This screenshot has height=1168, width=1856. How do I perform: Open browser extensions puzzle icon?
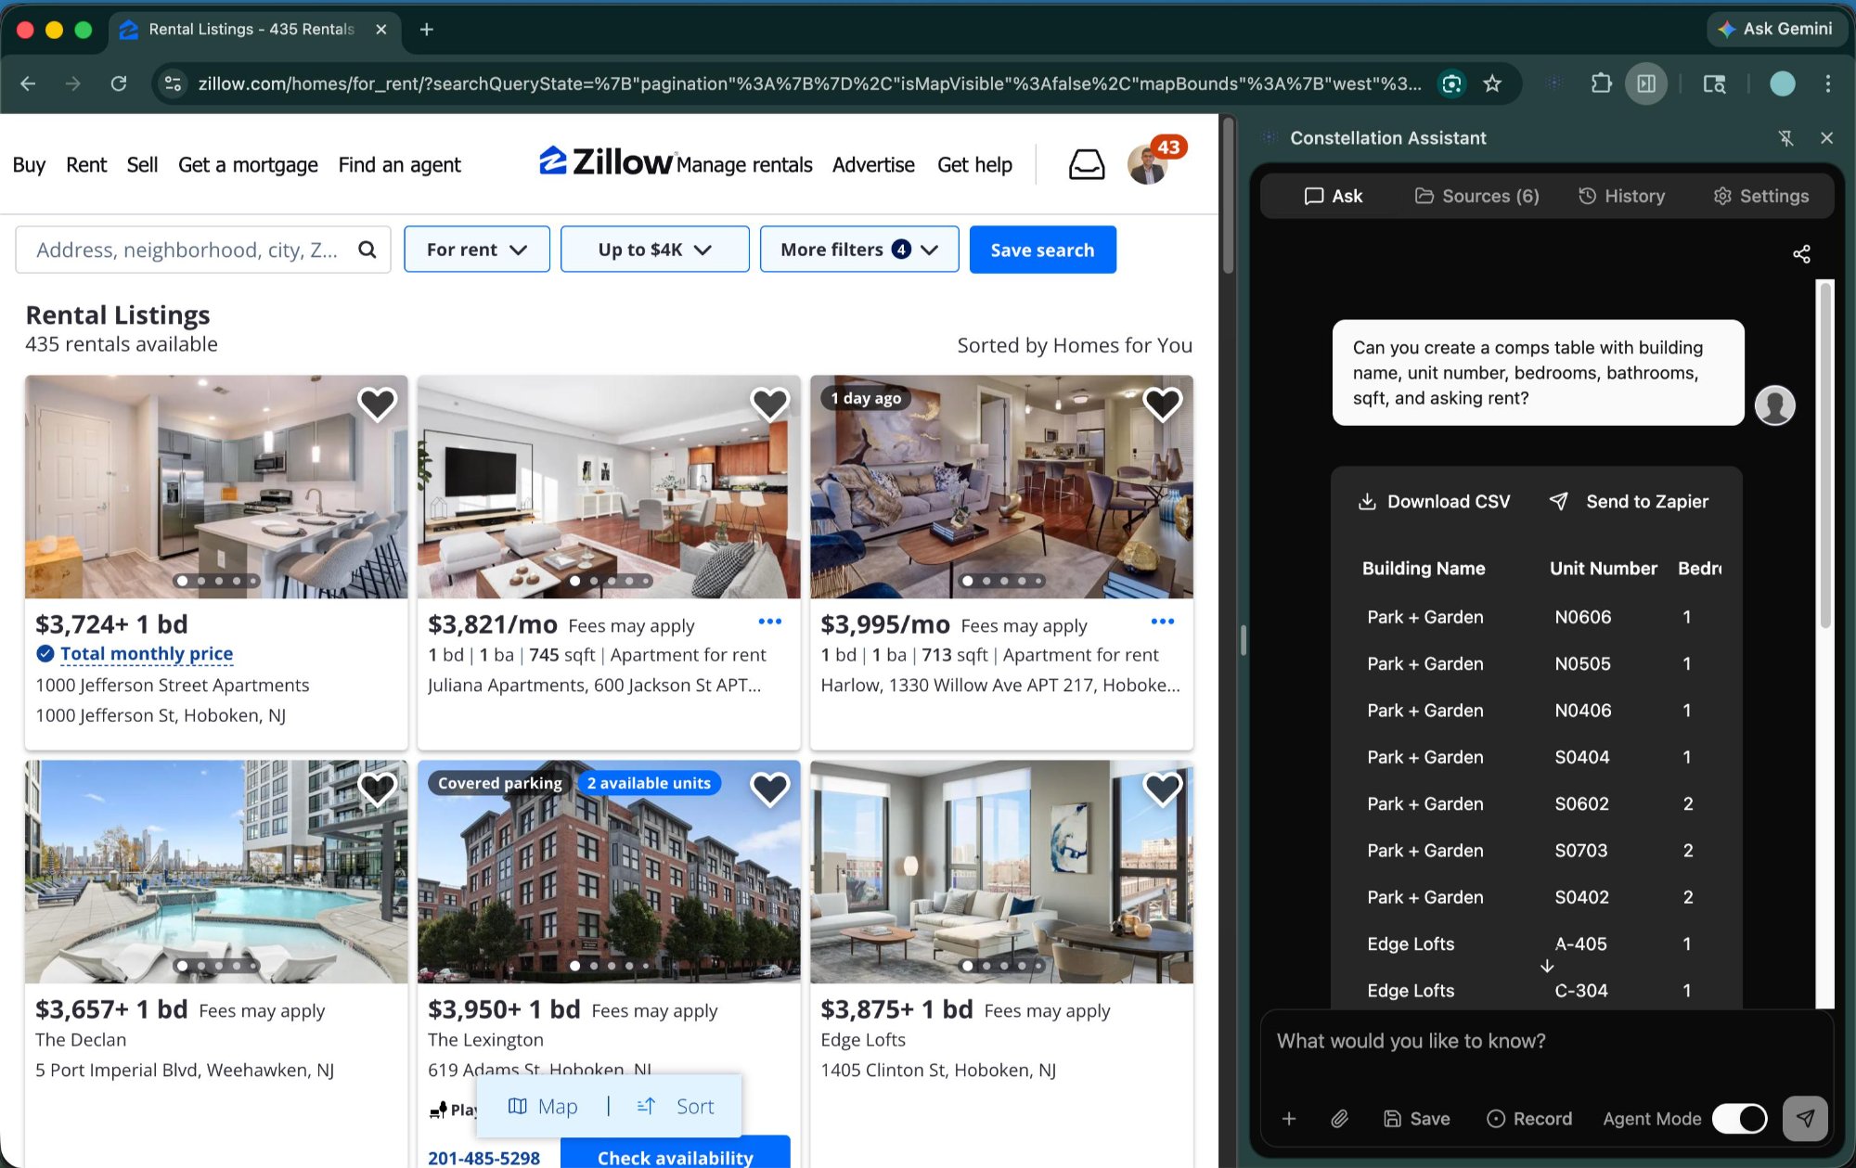[1602, 83]
